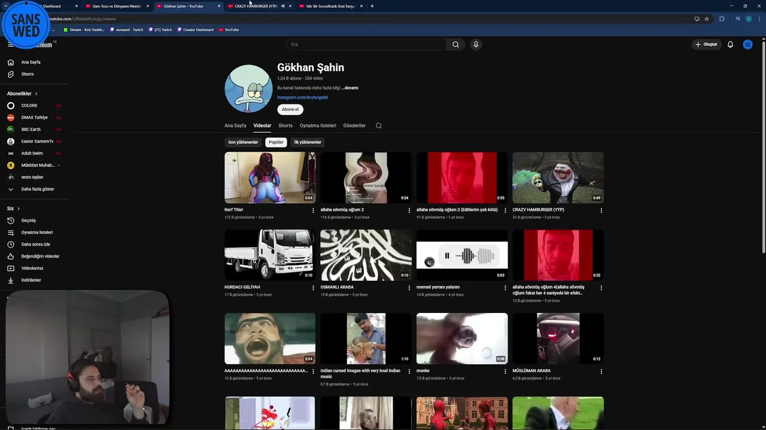Open options menu for monke video
This screenshot has height=430, width=766.
click(x=505, y=371)
